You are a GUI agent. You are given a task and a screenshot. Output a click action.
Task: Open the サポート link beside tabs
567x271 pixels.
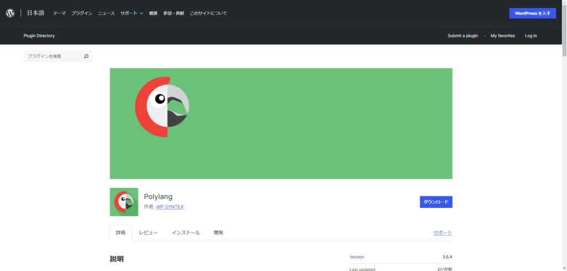pyautogui.click(x=442, y=233)
